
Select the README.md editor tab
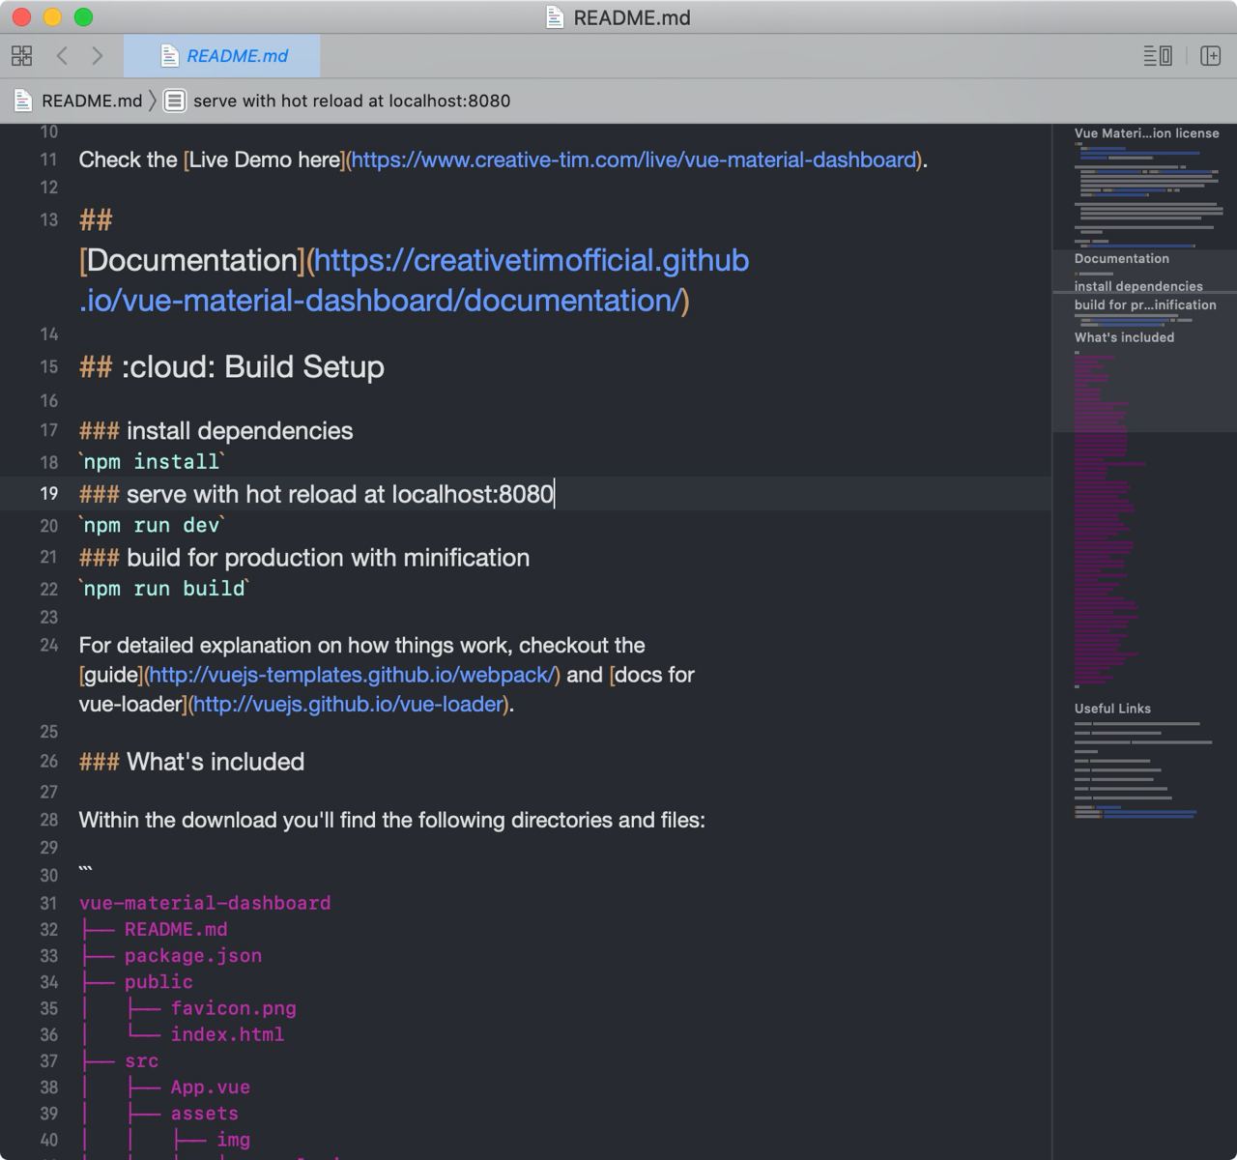coord(223,56)
